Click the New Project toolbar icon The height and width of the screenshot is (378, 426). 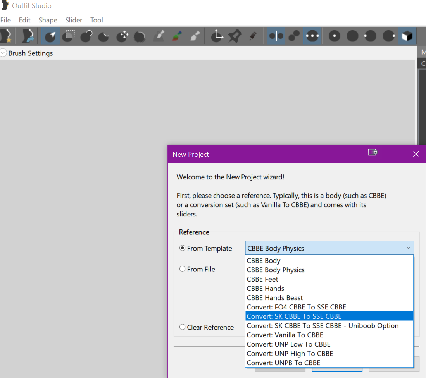[7, 36]
